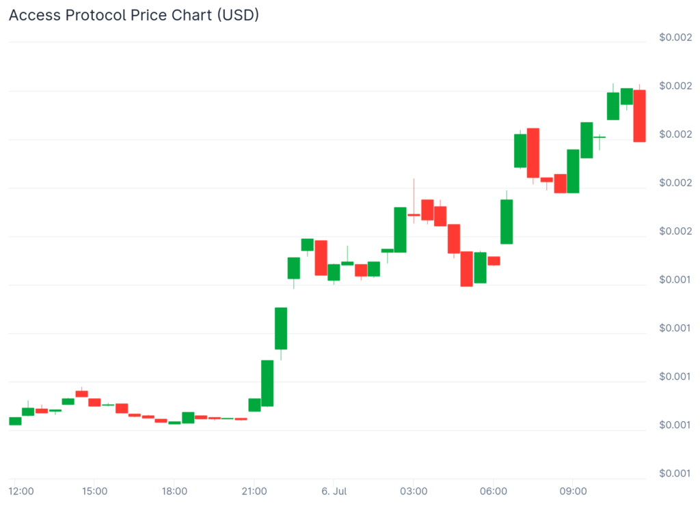Click the 03:00 time axis label

tap(414, 491)
